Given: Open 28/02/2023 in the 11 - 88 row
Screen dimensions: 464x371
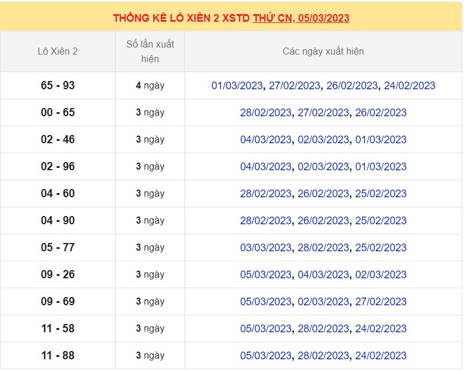Looking at the screenshot, I should 323,356.
